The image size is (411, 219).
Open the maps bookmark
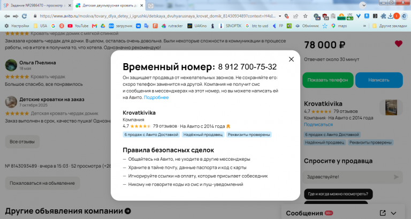[339, 26]
